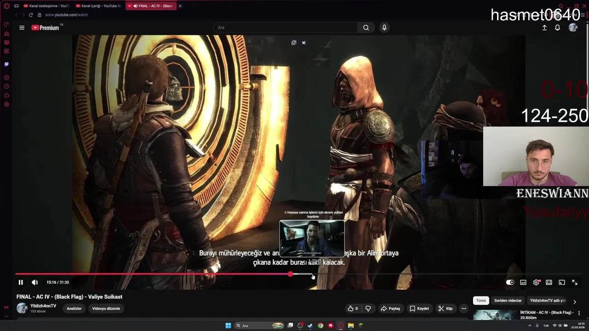Screen dimensions: 589x331
Task: Start voice search with microphone icon
Action: pyautogui.click(x=384, y=28)
